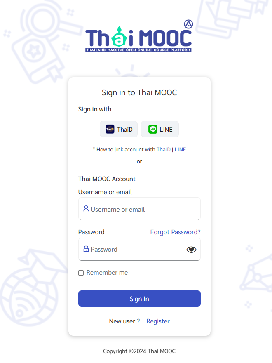Click inside the Username or email field
This screenshot has width=272, height=363.
(x=139, y=208)
